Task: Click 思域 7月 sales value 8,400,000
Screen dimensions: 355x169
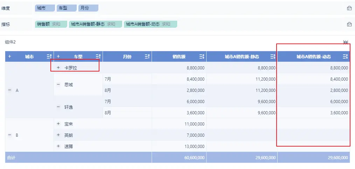Action: click(x=196, y=79)
